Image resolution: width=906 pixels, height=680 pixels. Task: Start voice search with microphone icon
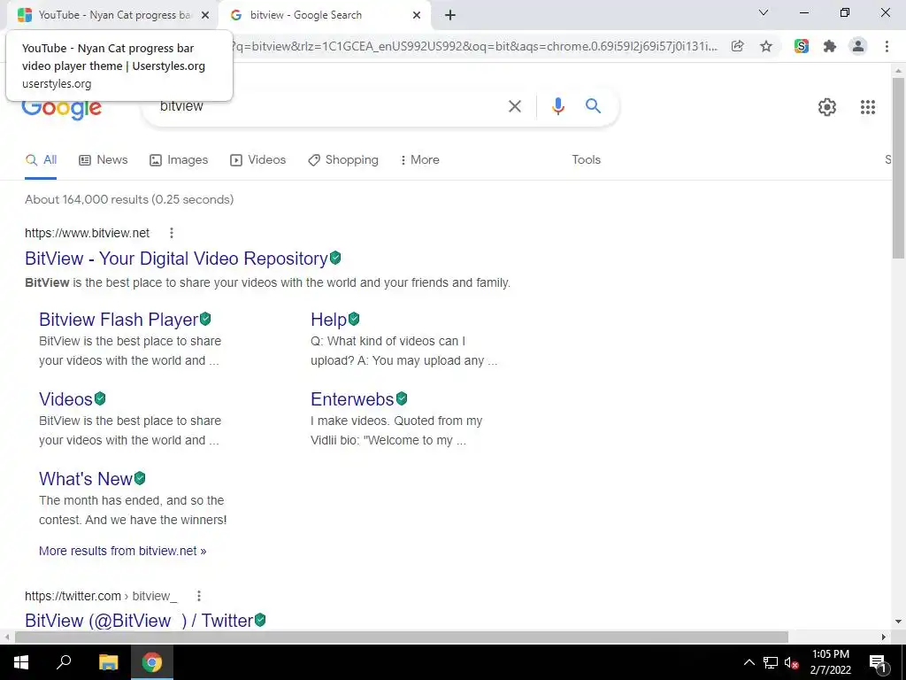pyautogui.click(x=557, y=106)
